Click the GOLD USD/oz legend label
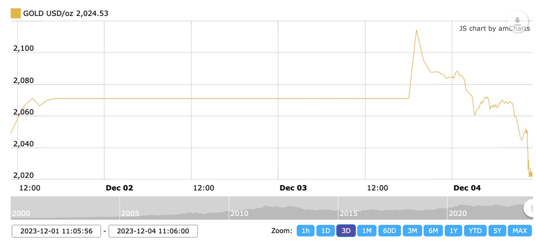This screenshot has height=246, width=536. [65, 13]
